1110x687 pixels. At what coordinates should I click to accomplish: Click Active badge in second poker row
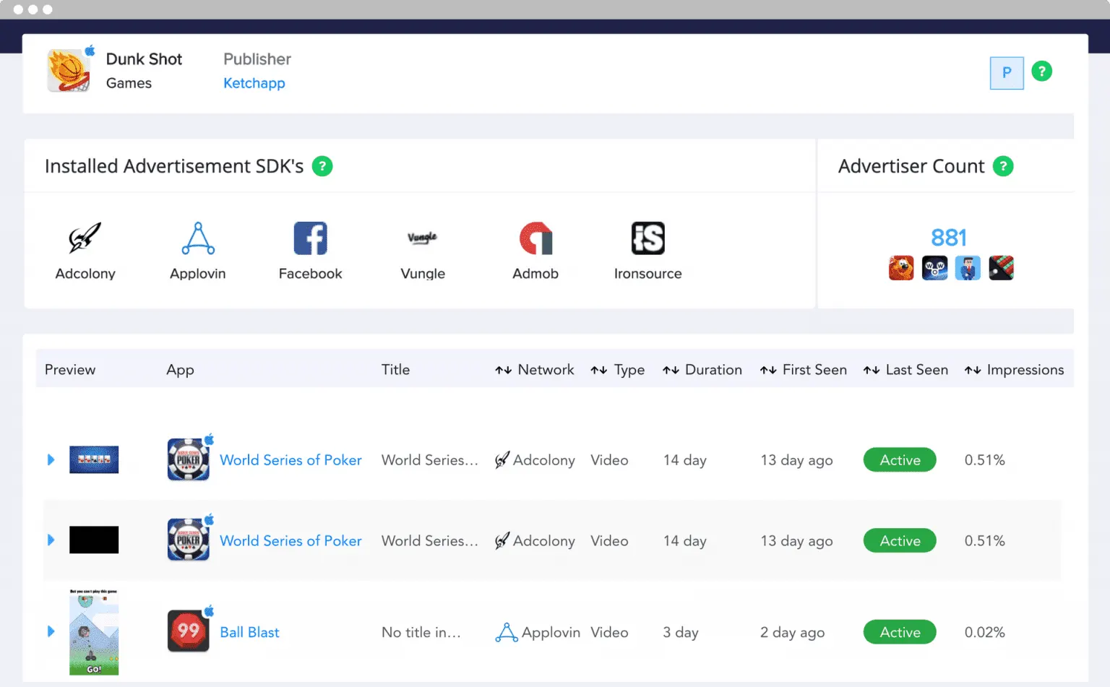(900, 540)
